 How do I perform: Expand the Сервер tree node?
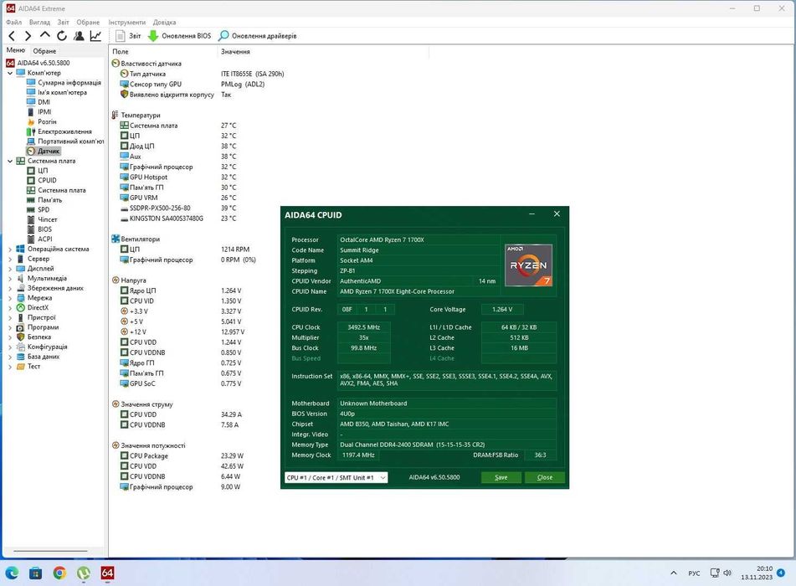coord(10,259)
